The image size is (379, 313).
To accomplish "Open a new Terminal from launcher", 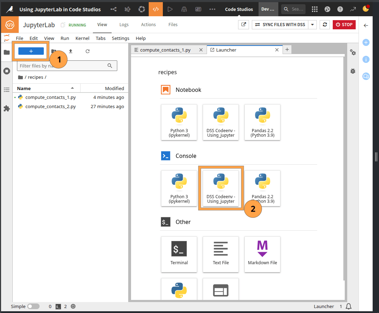I will 179,254.
